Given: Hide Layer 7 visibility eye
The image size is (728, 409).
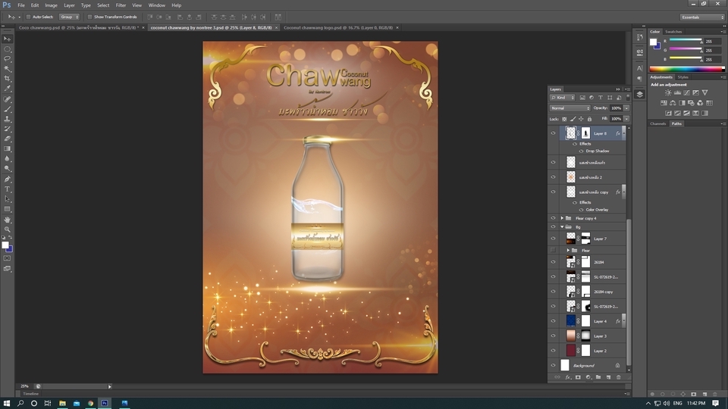Looking at the screenshot, I should pos(553,239).
